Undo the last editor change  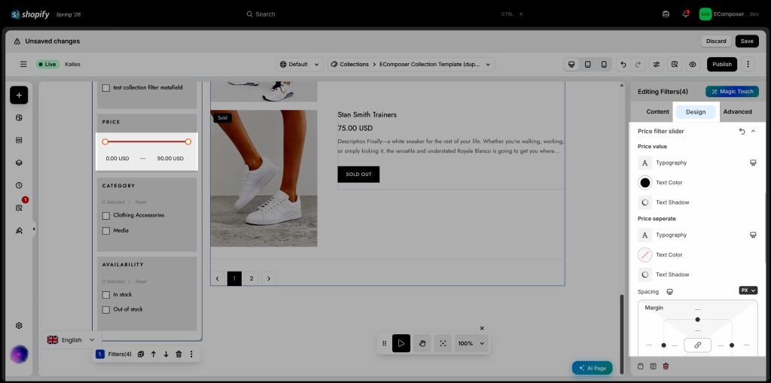tap(623, 64)
